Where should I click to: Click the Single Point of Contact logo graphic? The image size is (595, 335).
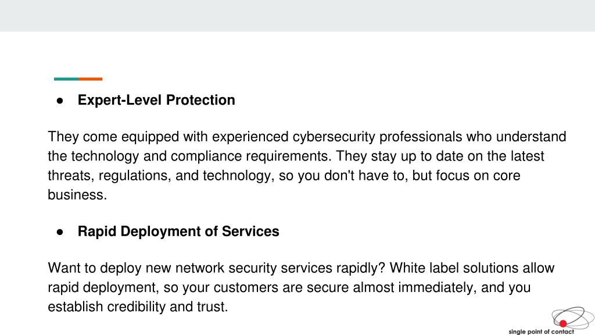572,318
